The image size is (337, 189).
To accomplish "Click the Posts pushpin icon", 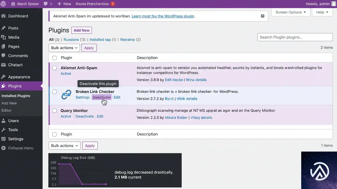I will [3, 28].
